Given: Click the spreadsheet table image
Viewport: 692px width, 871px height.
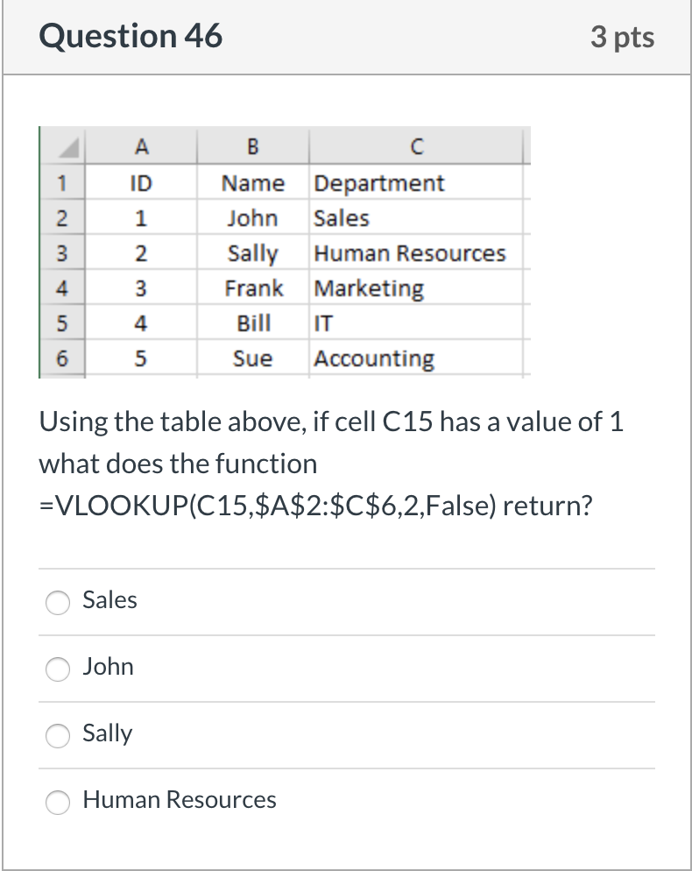Looking at the screenshot, I should [x=284, y=253].
